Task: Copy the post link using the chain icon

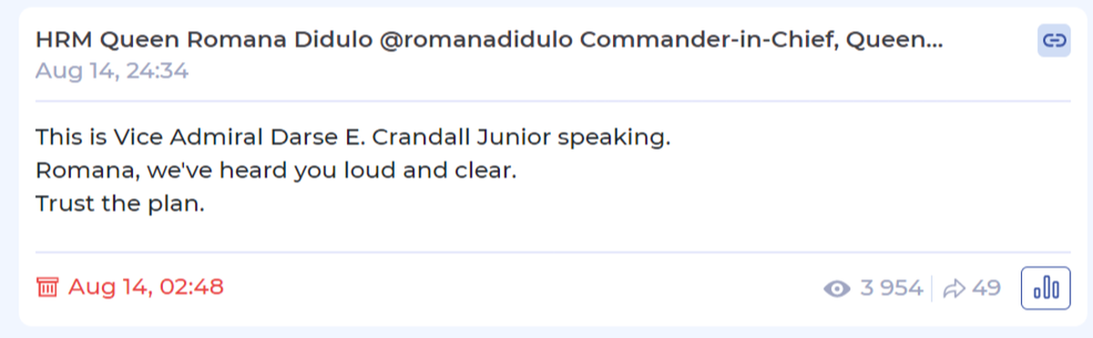Action: (x=1054, y=40)
